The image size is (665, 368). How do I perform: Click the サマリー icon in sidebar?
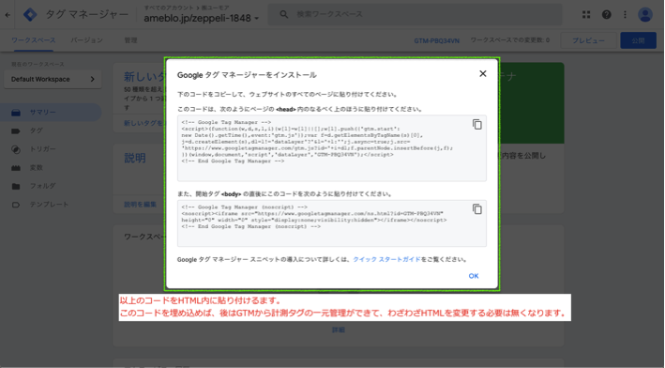pos(16,113)
